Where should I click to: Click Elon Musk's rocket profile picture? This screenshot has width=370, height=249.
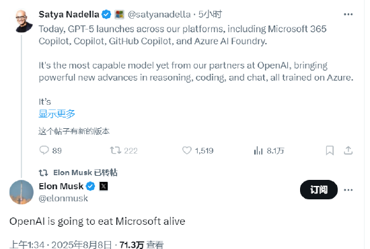pyautogui.click(x=22, y=192)
